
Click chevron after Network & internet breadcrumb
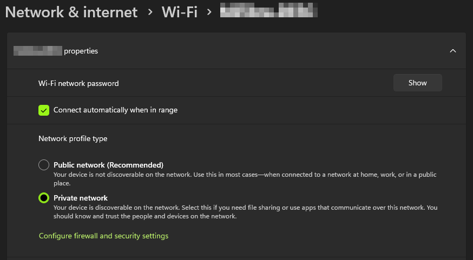coord(150,12)
